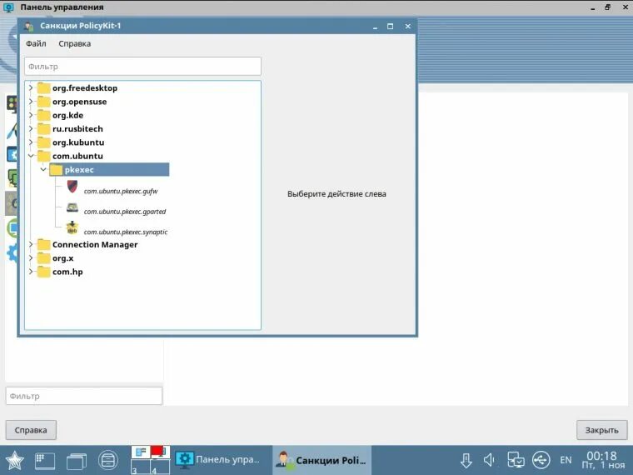
Task: Select com.ubuntu.pkexec.gparted action
Action: pos(125,211)
